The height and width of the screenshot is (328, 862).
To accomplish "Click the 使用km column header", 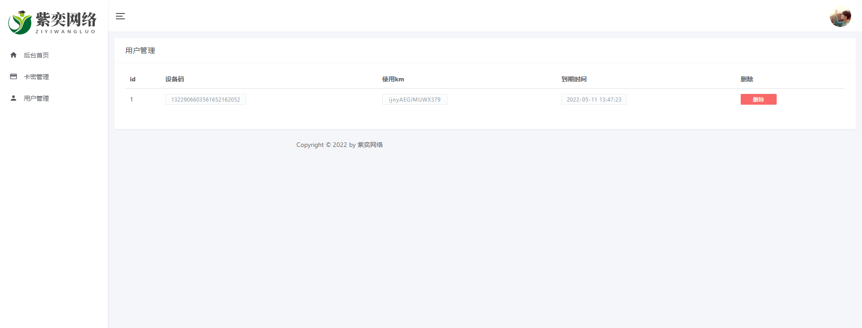I will pyautogui.click(x=393, y=79).
